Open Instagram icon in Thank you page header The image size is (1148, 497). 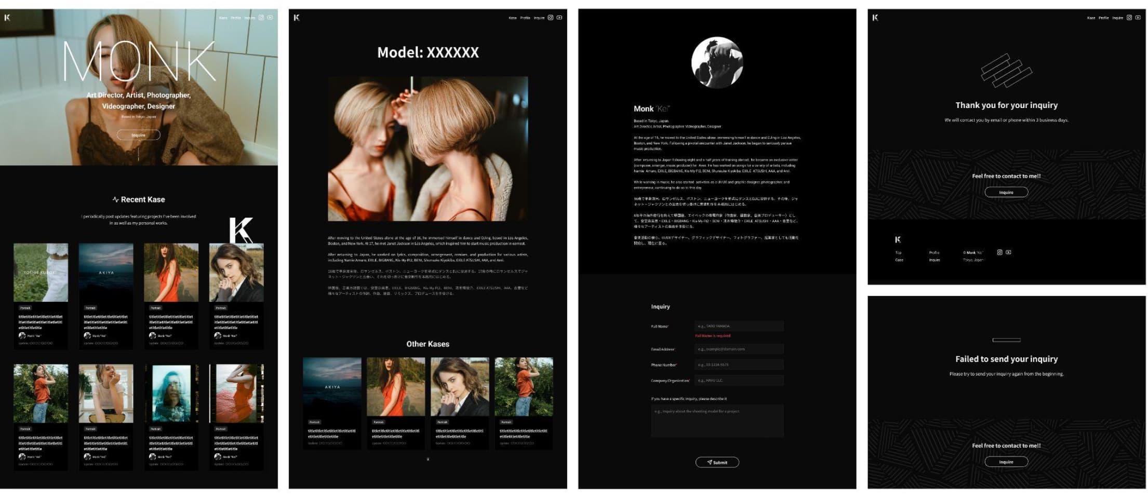click(1129, 18)
